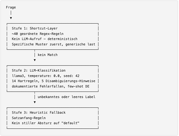Image resolution: width=179 pixels, height=136 pixels.
Task: Click the arrowhead below kein Match
Action: pos(35,60)
